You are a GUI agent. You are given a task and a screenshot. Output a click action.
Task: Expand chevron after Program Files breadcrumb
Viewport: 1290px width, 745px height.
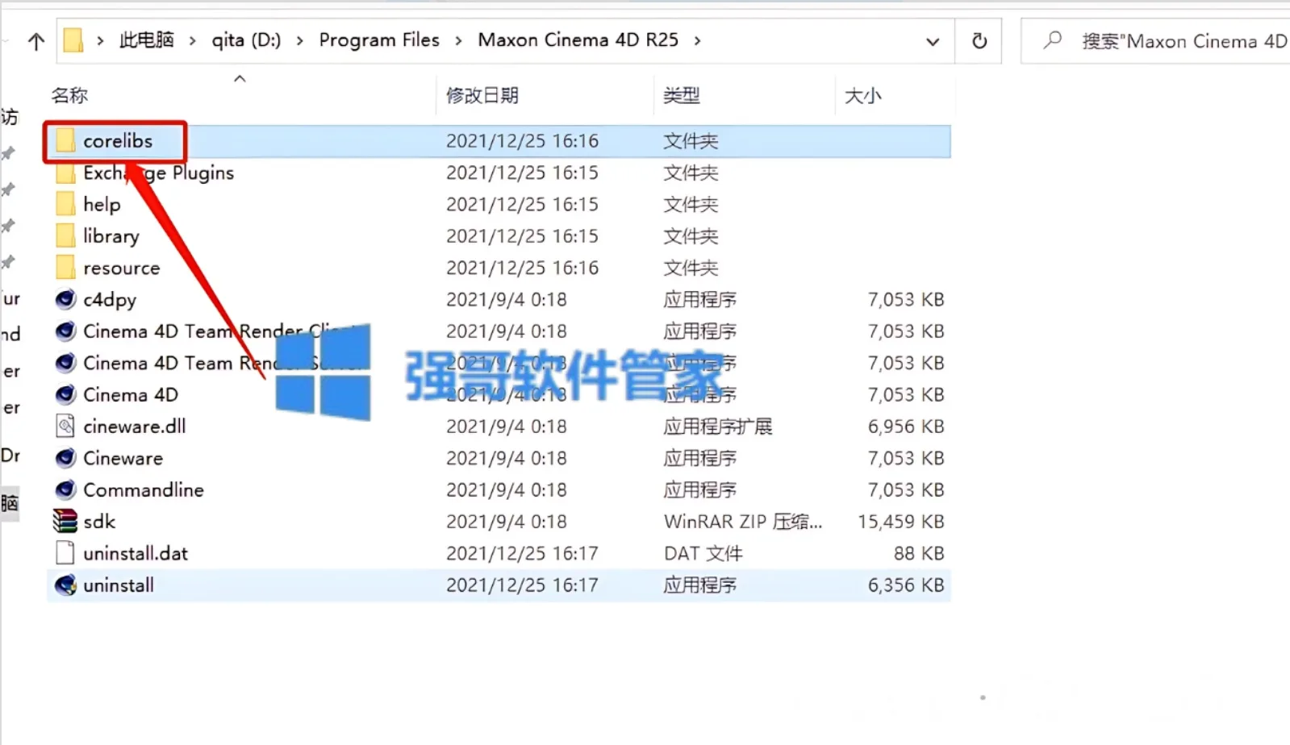pyautogui.click(x=458, y=41)
